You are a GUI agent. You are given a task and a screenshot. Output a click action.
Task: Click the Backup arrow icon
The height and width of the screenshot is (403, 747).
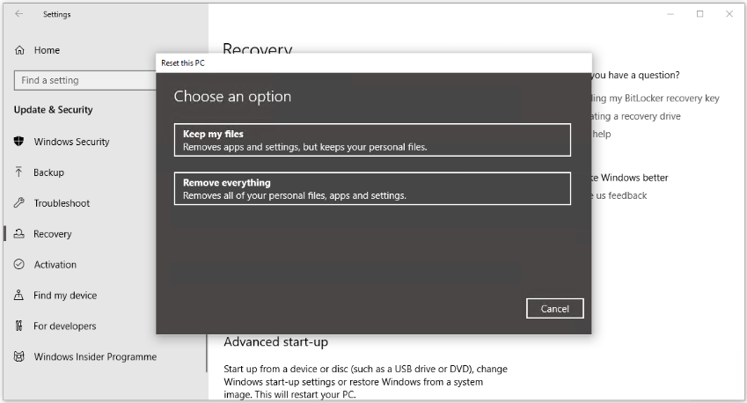click(19, 172)
